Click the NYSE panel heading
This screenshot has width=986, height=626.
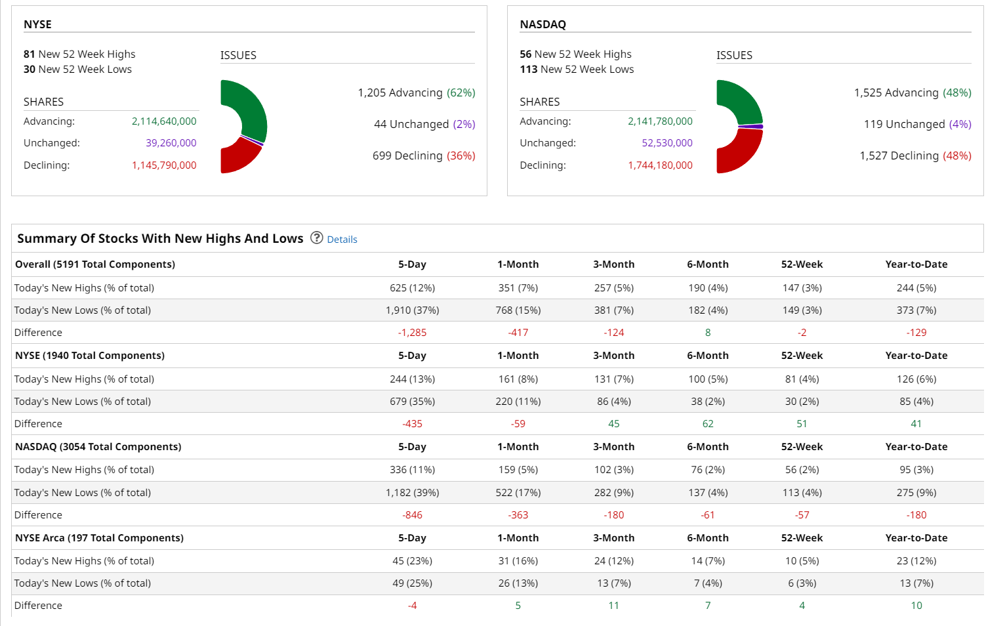pyautogui.click(x=37, y=24)
